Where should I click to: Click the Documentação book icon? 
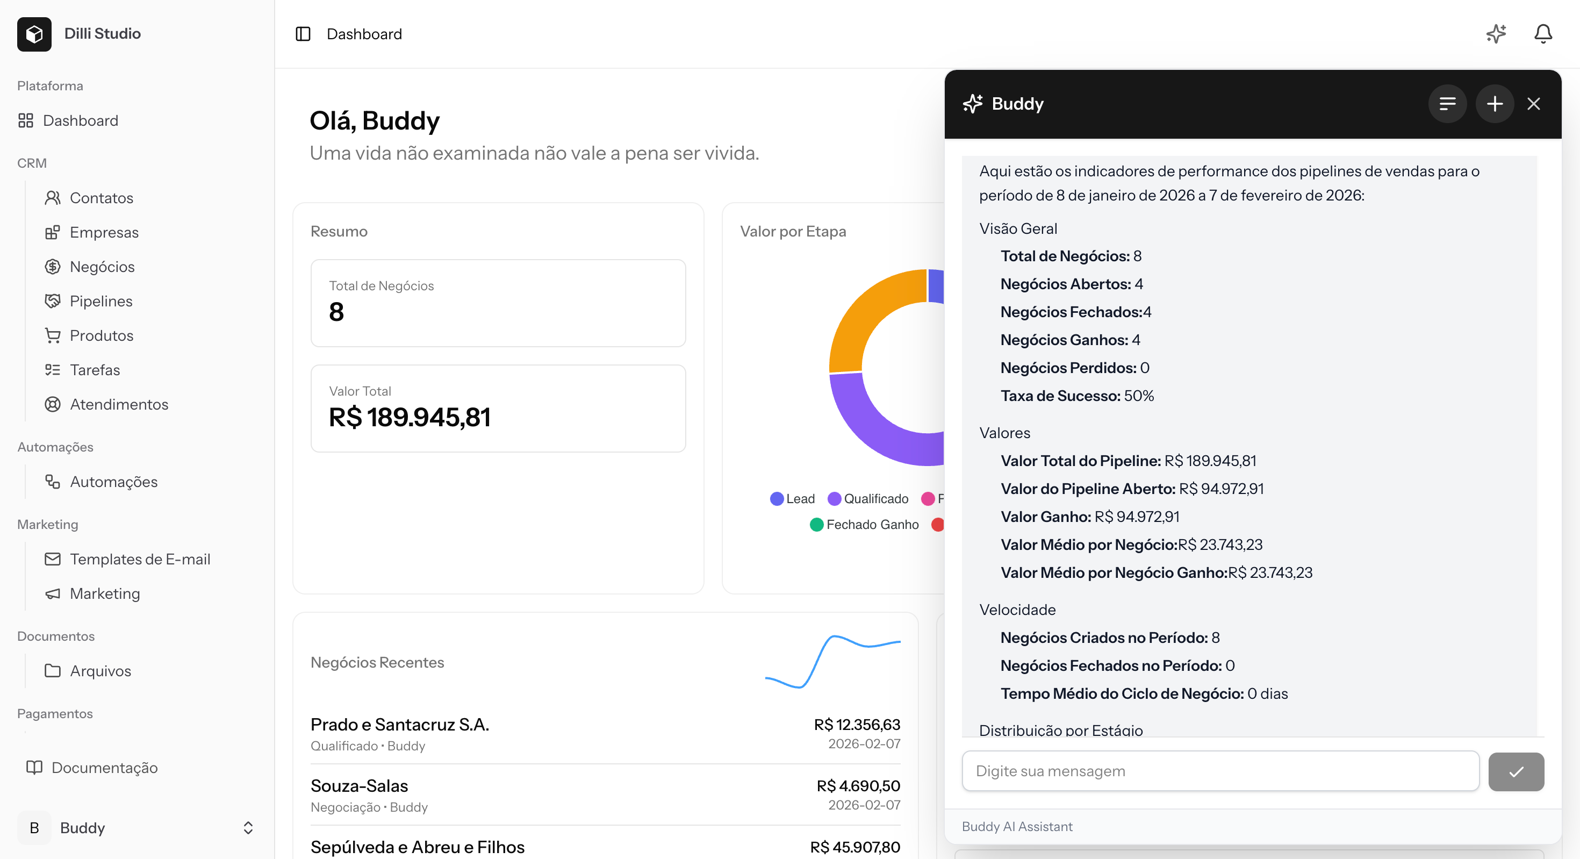(34, 768)
